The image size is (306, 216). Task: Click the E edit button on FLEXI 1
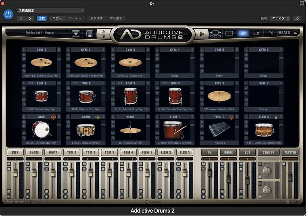192,117
